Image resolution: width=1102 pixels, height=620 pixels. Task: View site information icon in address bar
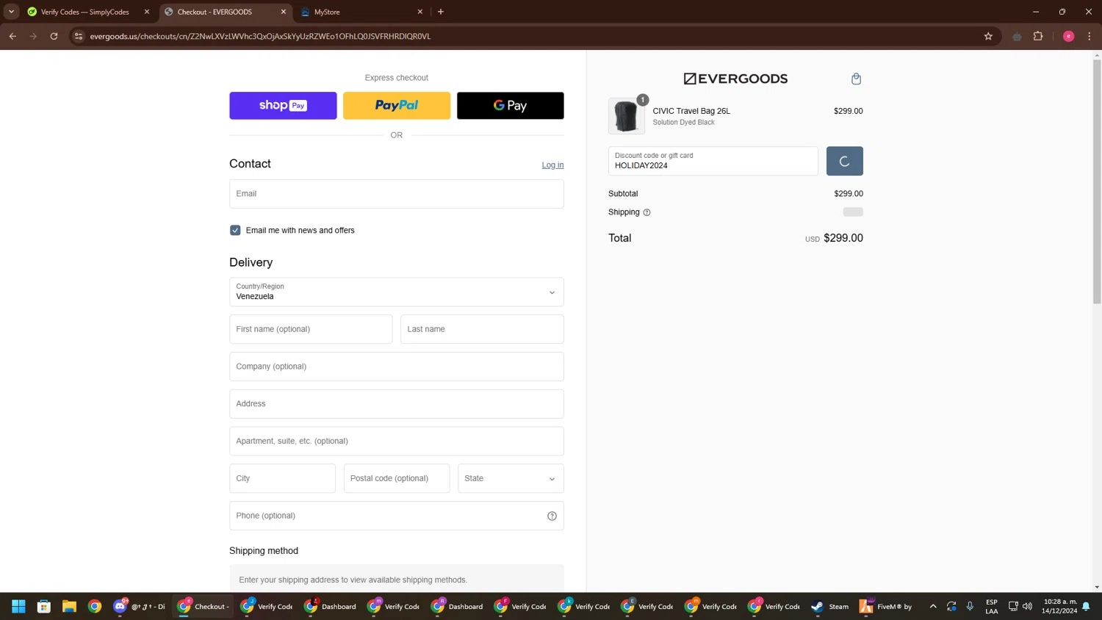(x=79, y=36)
